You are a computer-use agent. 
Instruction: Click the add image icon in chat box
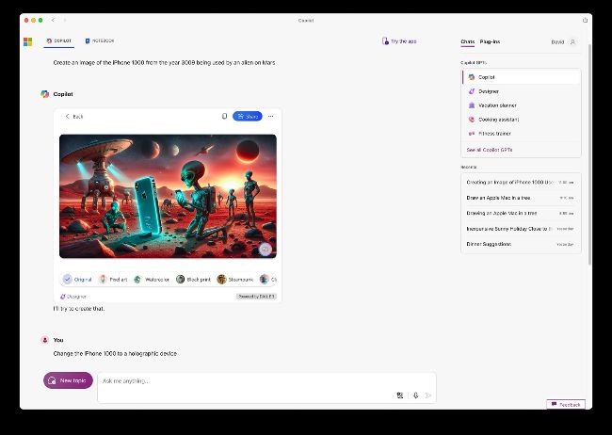click(x=400, y=395)
